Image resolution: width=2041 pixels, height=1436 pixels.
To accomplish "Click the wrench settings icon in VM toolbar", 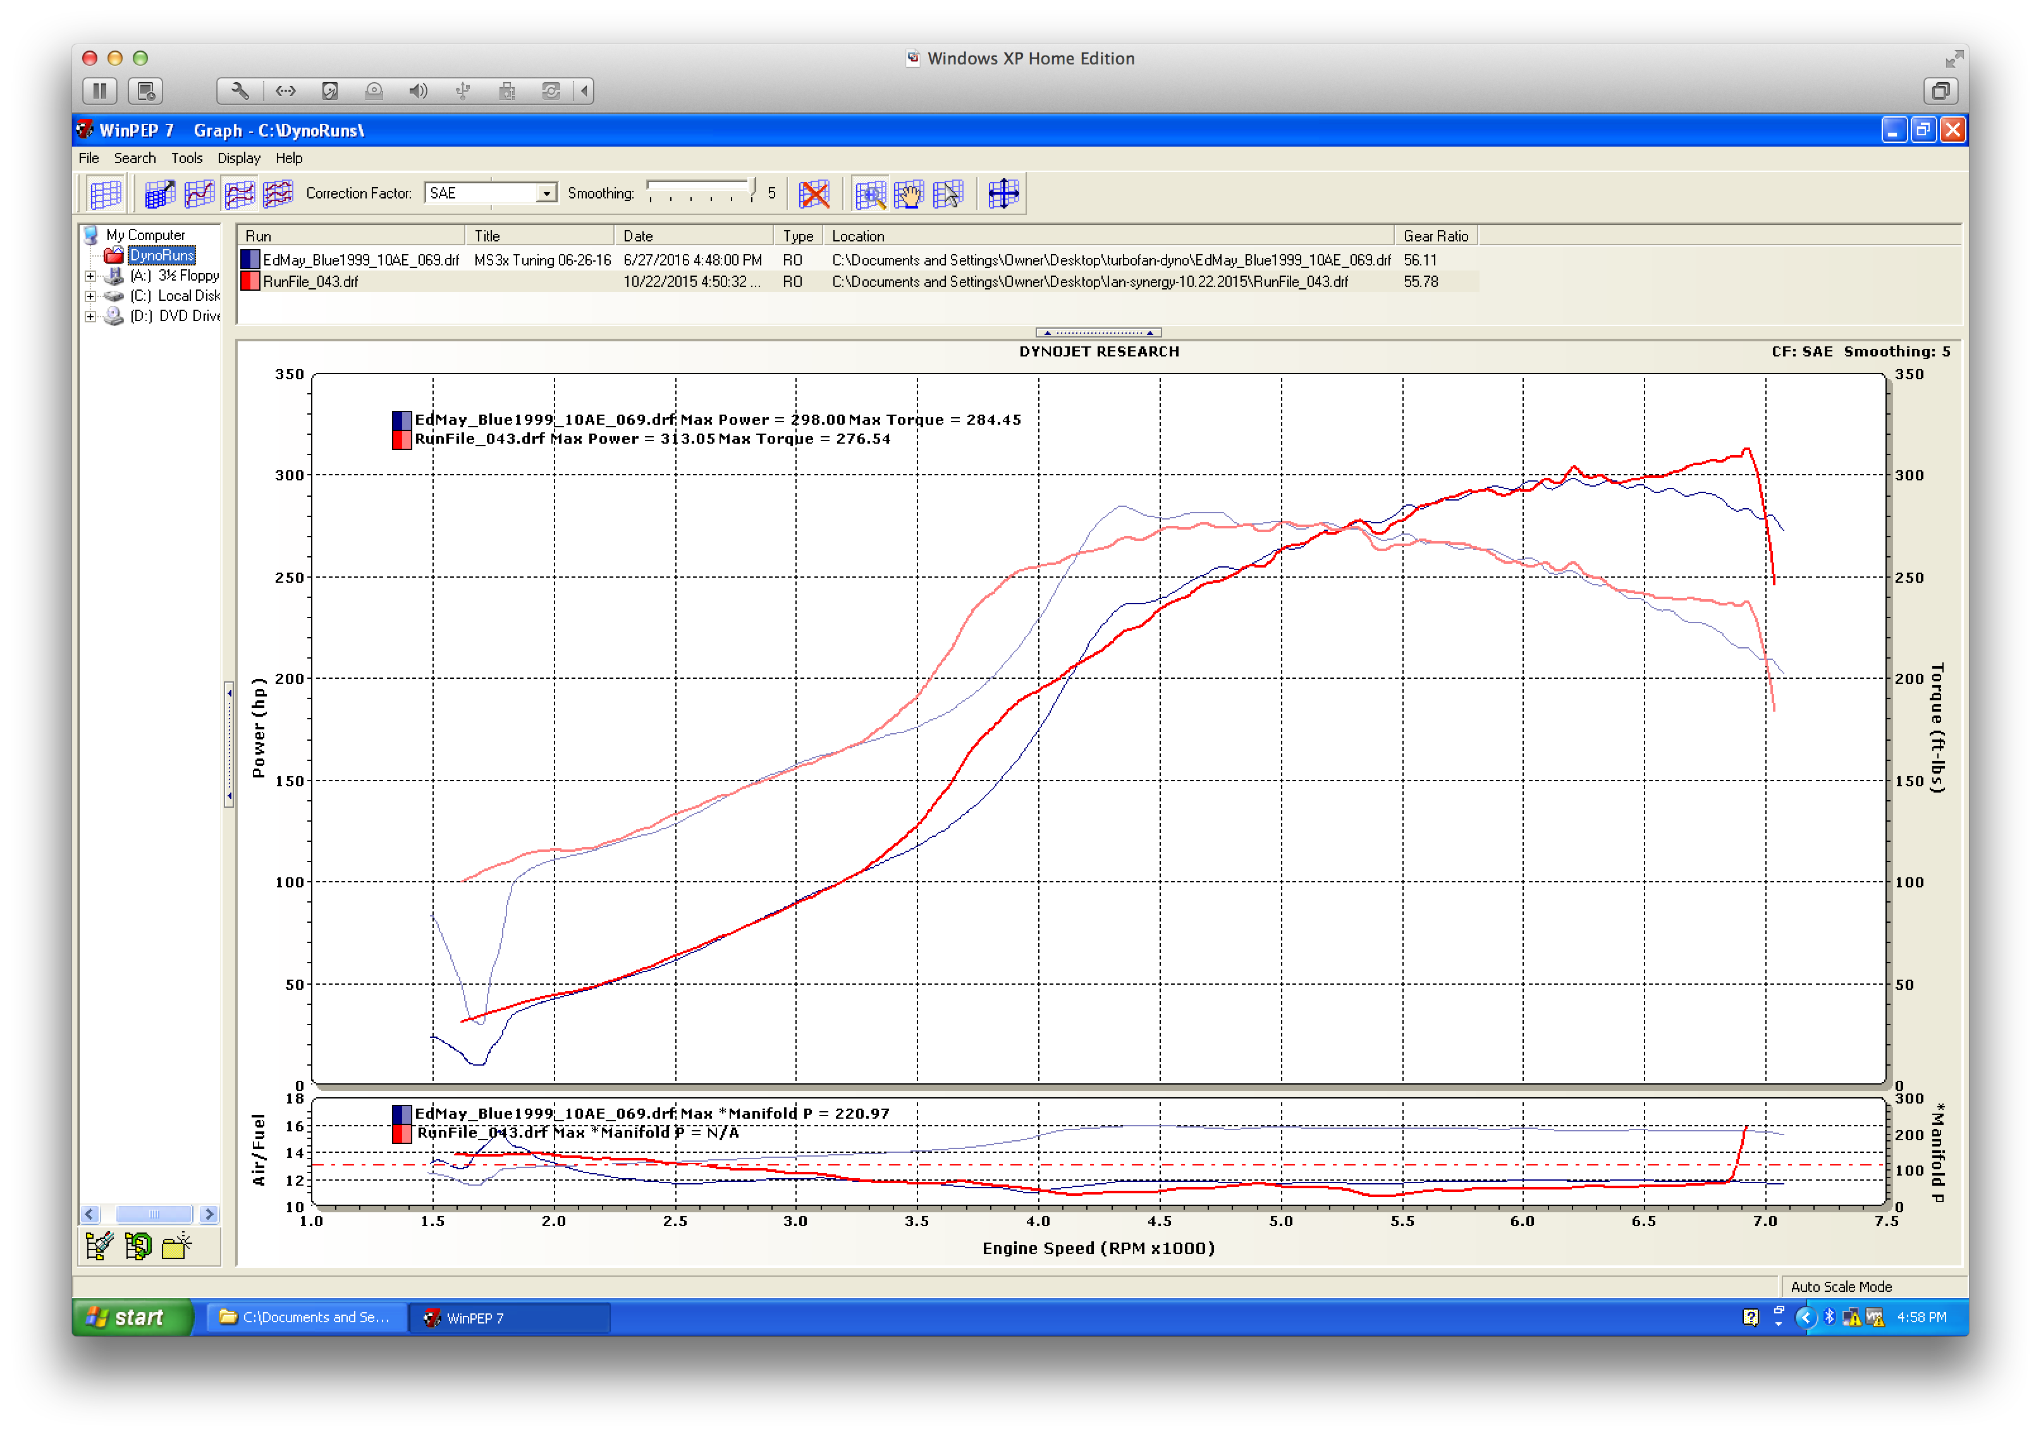I will click(x=239, y=90).
